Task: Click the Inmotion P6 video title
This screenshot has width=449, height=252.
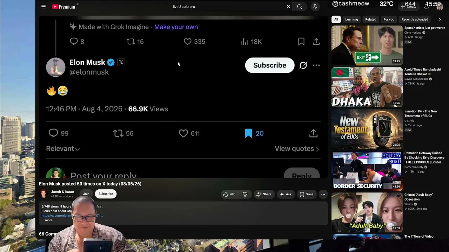Action: pos(421,113)
